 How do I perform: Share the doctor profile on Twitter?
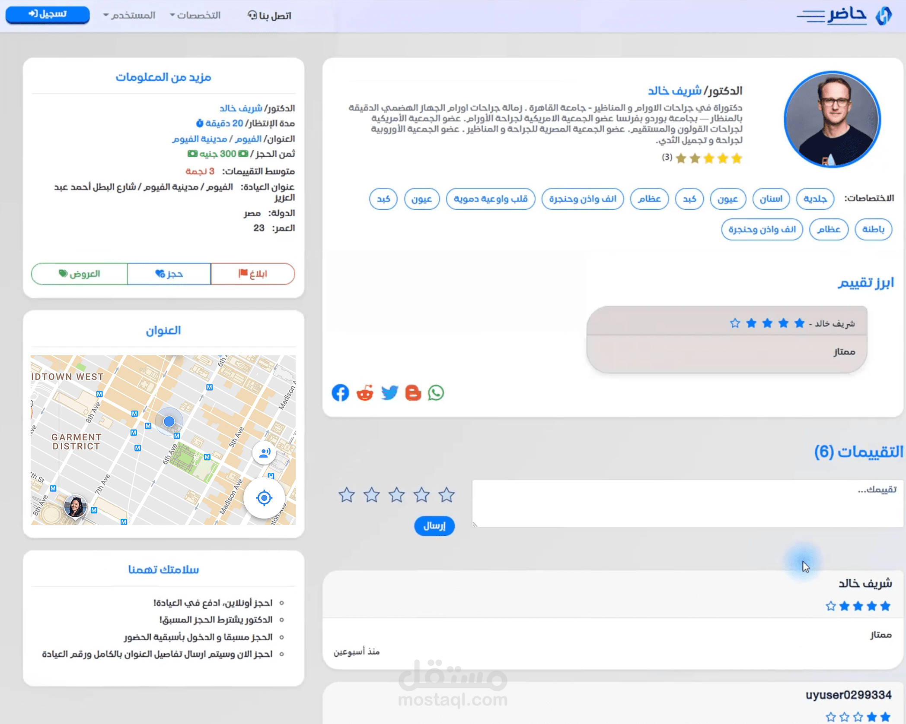tap(389, 392)
